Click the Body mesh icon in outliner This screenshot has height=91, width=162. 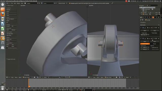pos(143,13)
